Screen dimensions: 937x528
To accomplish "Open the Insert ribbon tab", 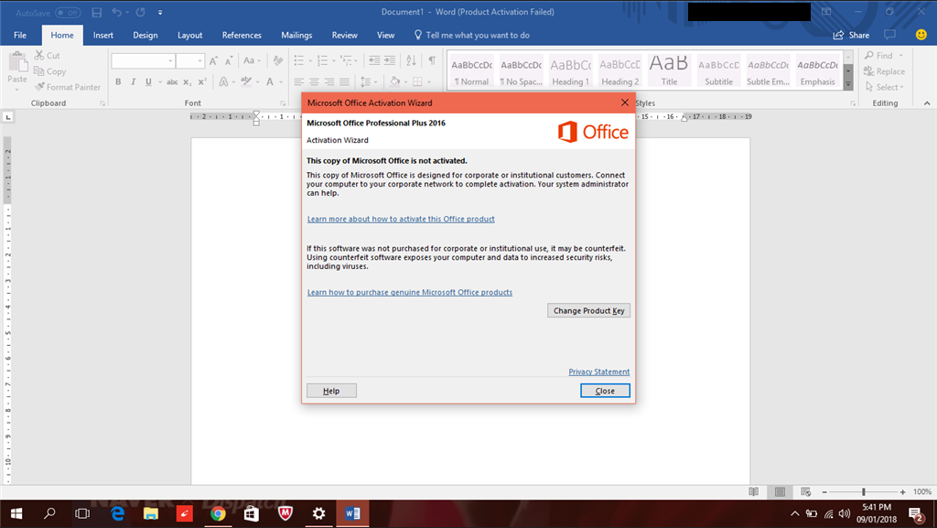I will coord(103,35).
